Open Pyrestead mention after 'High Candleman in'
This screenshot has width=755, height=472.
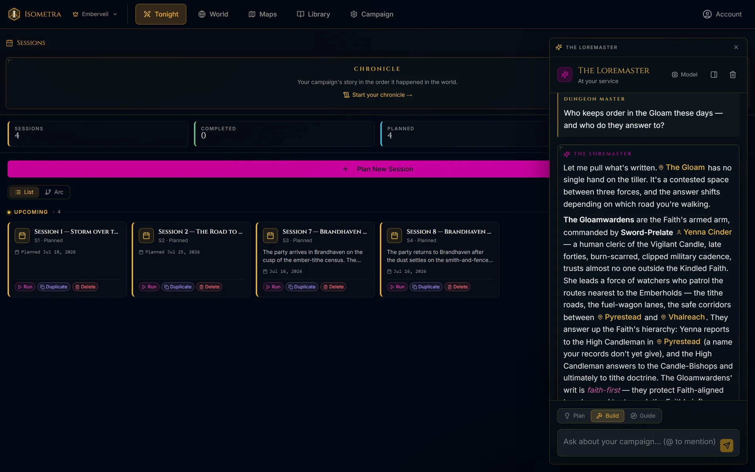[x=679, y=342]
